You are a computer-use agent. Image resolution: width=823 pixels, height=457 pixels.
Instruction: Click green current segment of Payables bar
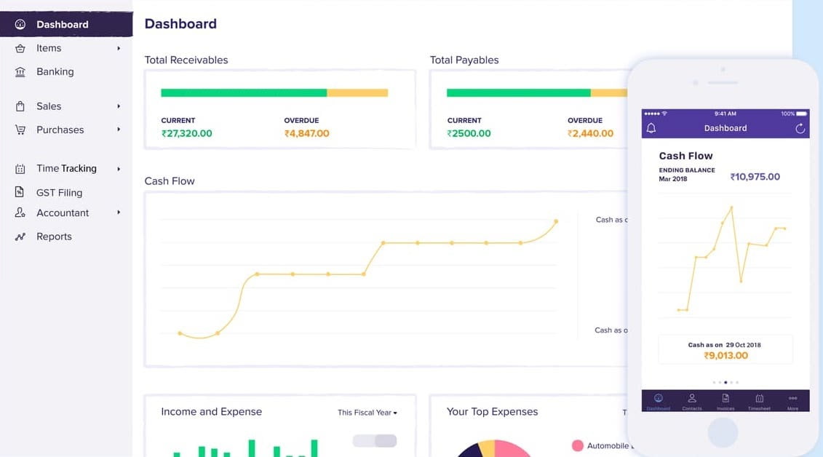point(519,93)
